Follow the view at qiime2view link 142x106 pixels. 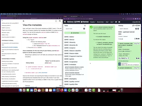(123, 61)
